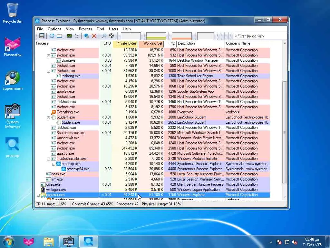Screen dimensions: 330x248
Task: Click the red X Kill Process icon
Action: click(x=94, y=36)
